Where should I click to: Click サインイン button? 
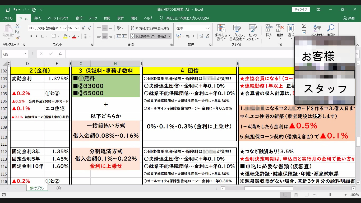point(301,10)
